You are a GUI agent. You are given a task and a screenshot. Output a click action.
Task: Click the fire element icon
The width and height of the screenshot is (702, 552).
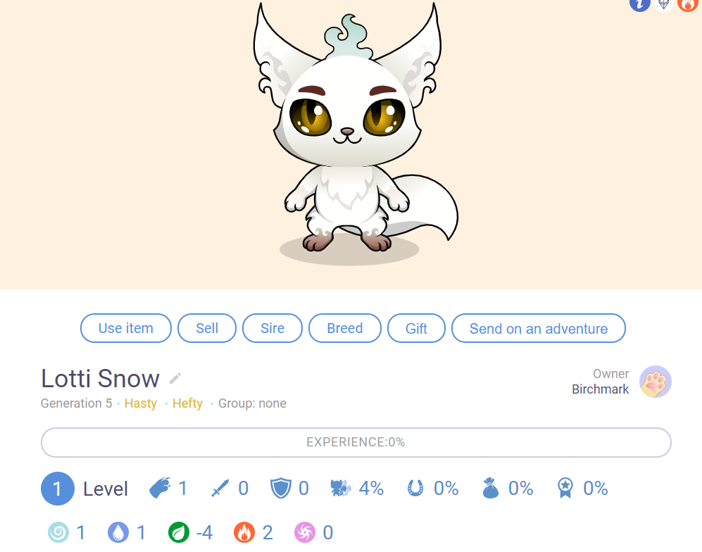244,532
